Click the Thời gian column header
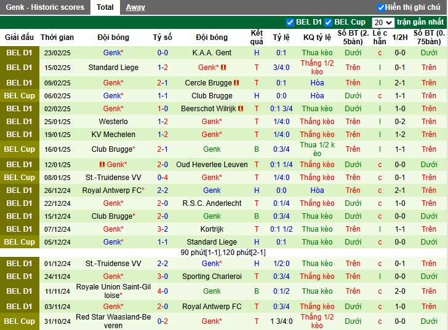 point(57,37)
